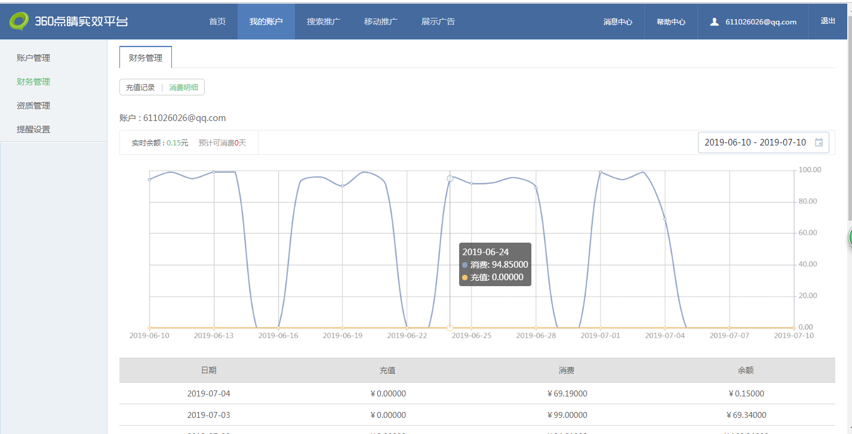Switch to 充值记录 view
Viewport: 852px width, 434px height.
pyautogui.click(x=140, y=88)
